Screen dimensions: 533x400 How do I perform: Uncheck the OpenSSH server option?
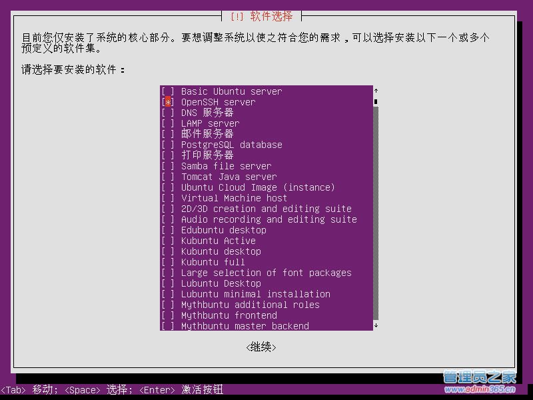click(168, 102)
